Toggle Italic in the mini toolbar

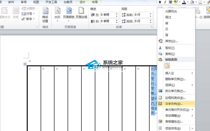[165, 2]
